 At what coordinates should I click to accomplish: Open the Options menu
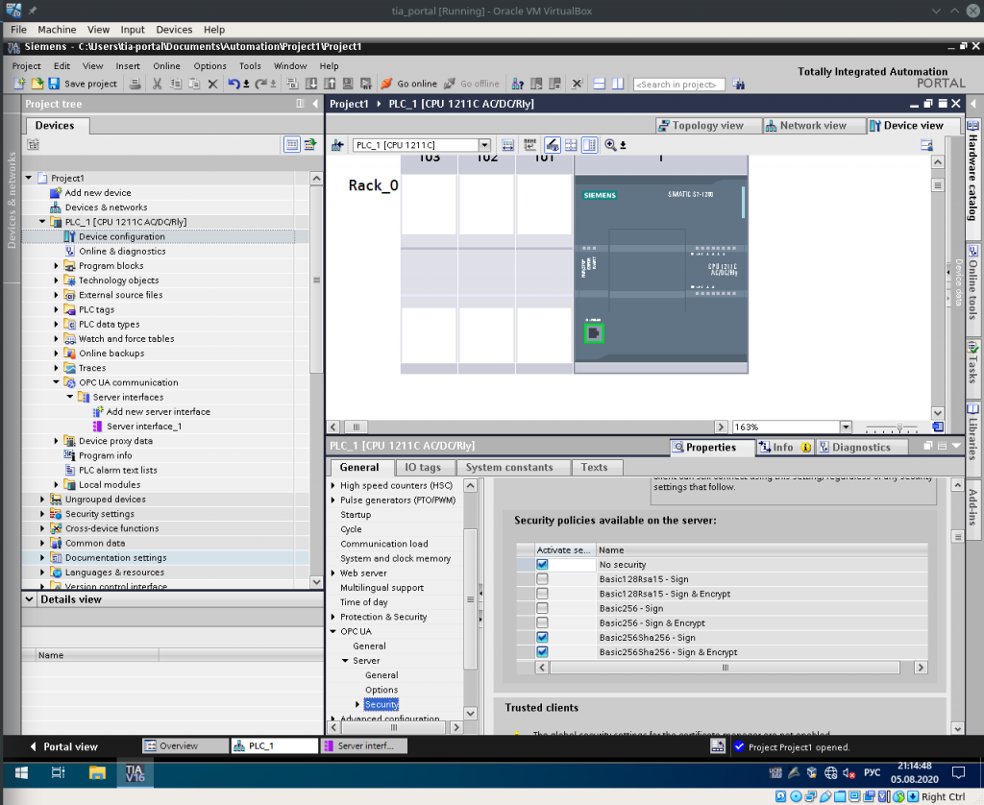click(209, 66)
